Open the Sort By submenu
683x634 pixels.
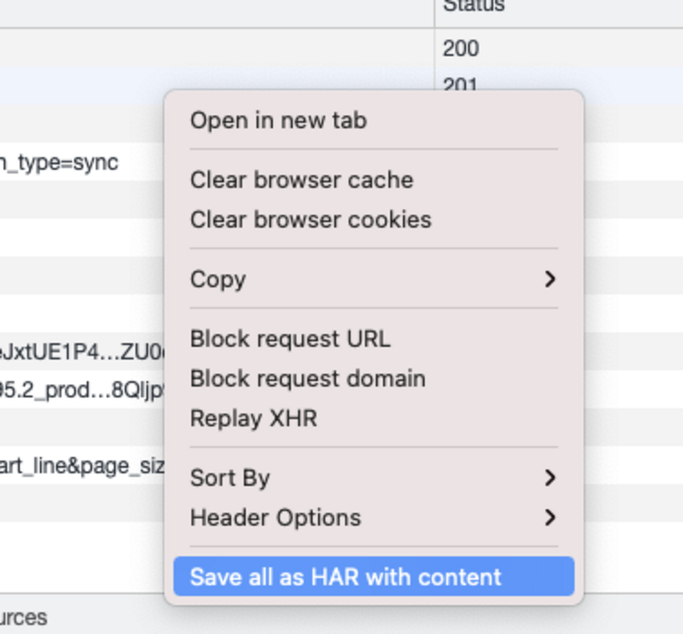click(x=374, y=478)
